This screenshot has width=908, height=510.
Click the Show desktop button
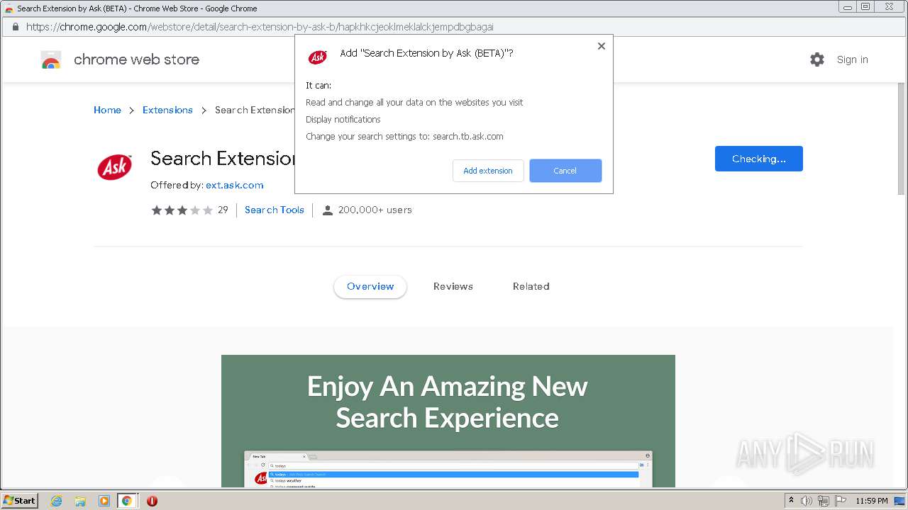[899, 501]
